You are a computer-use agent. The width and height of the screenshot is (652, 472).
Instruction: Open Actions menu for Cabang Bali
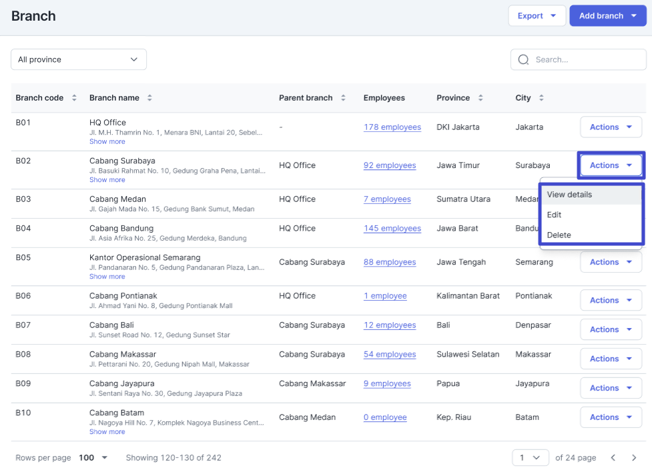tap(611, 329)
